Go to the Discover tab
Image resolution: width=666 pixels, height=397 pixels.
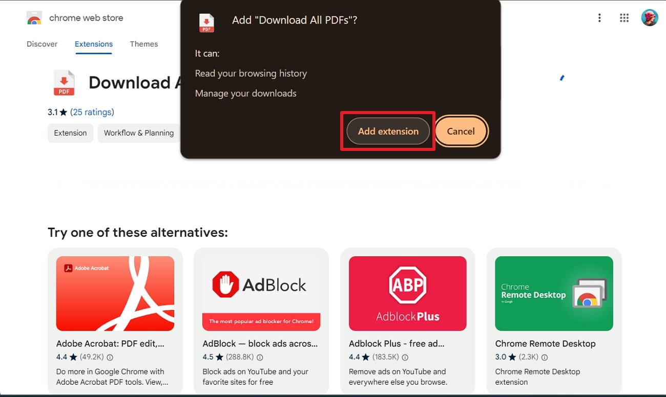42,44
